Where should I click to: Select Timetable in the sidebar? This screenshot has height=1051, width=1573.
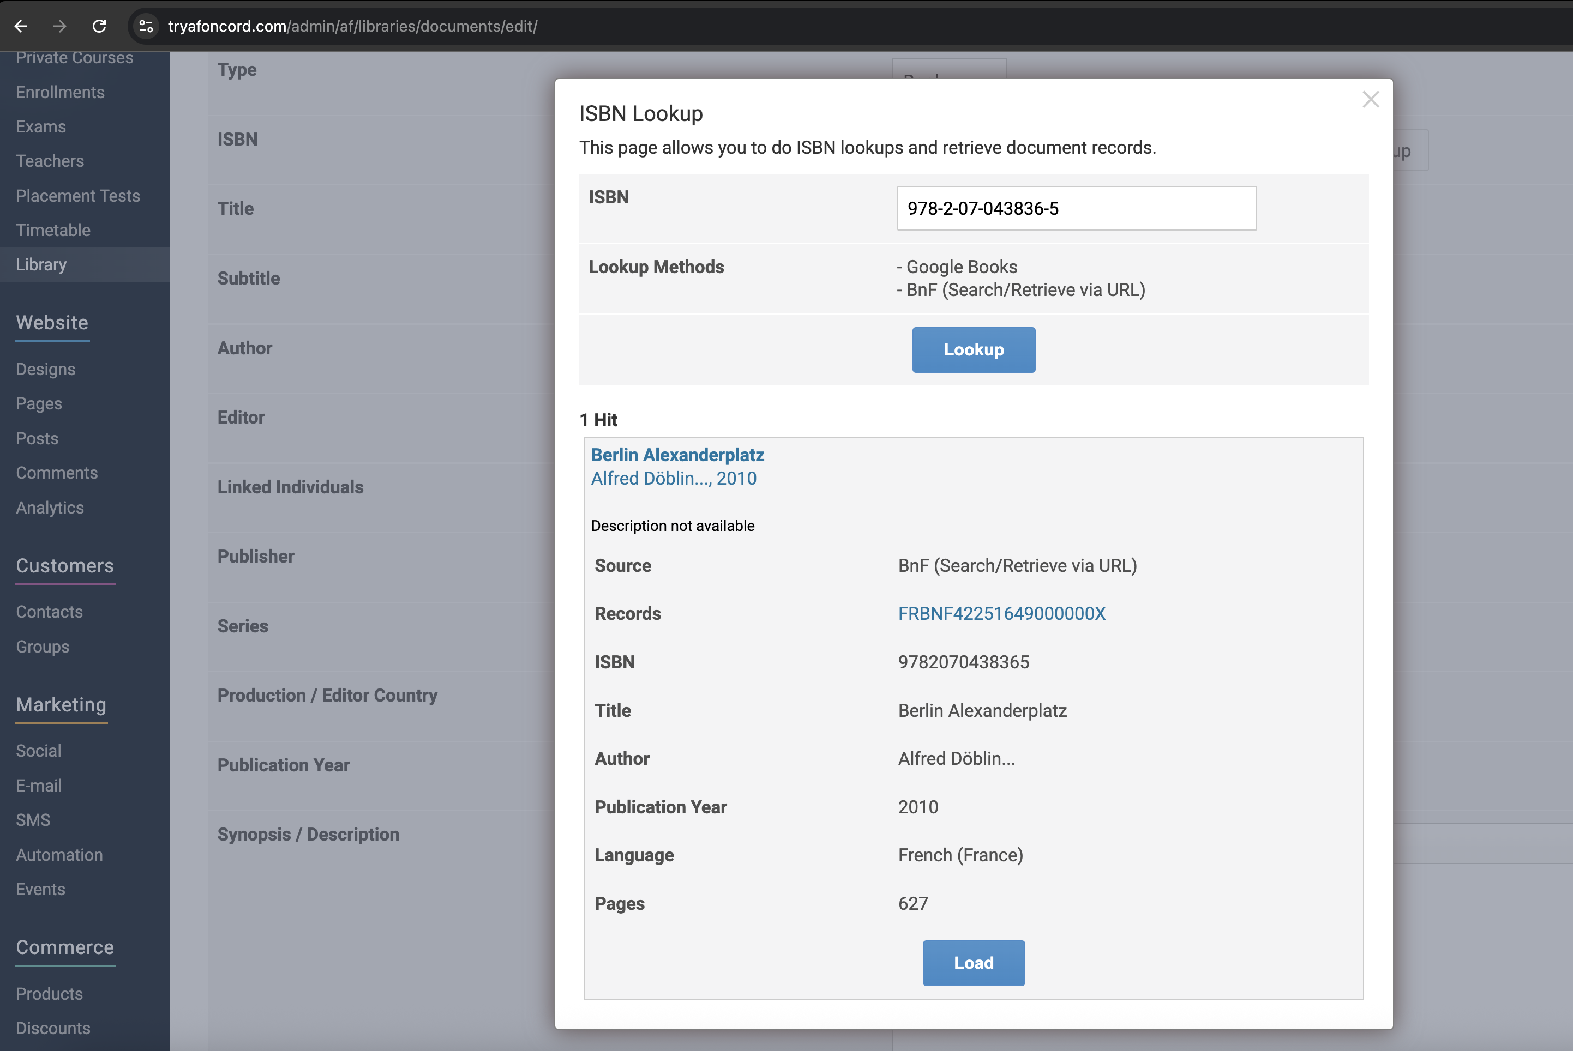tap(53, 230)
